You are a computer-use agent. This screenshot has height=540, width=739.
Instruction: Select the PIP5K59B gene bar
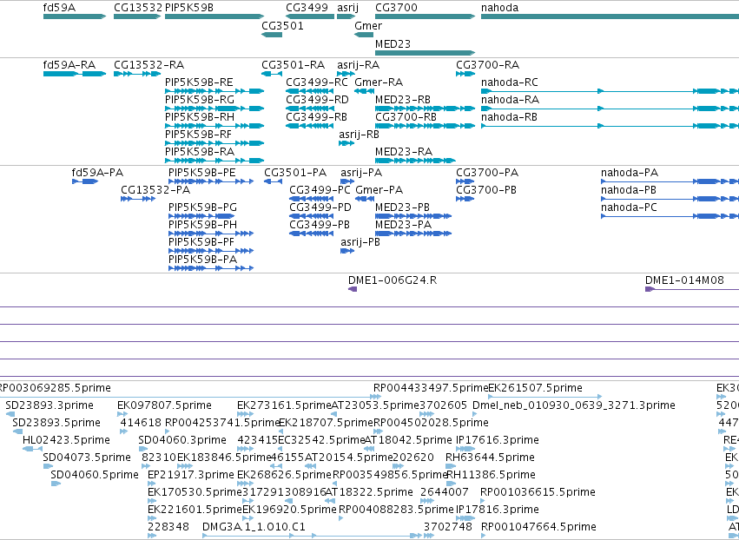tap(214, 16)
